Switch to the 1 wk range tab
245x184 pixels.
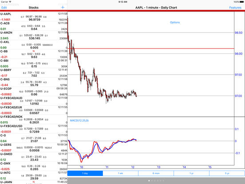[x=120, y=173]
